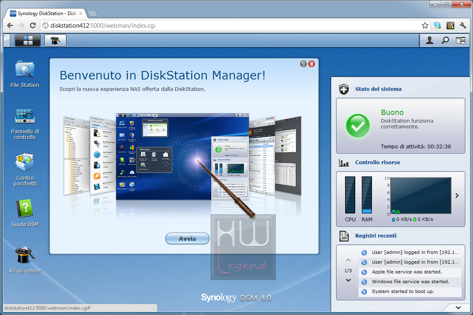Open a new browser tab
Screen dimensions: 473x315
pyautogui.click(x=92, y=13)
